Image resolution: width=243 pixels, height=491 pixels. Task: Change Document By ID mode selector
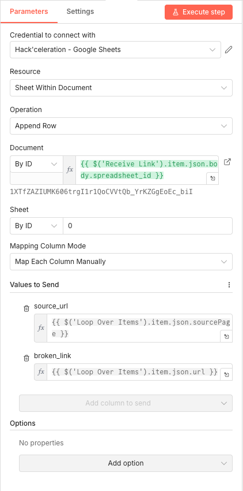pyautogui.click(x=36, y=164)
